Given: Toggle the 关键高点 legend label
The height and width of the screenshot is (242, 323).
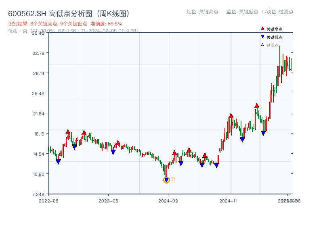Looking at the screenshot, I should (275, 29).
